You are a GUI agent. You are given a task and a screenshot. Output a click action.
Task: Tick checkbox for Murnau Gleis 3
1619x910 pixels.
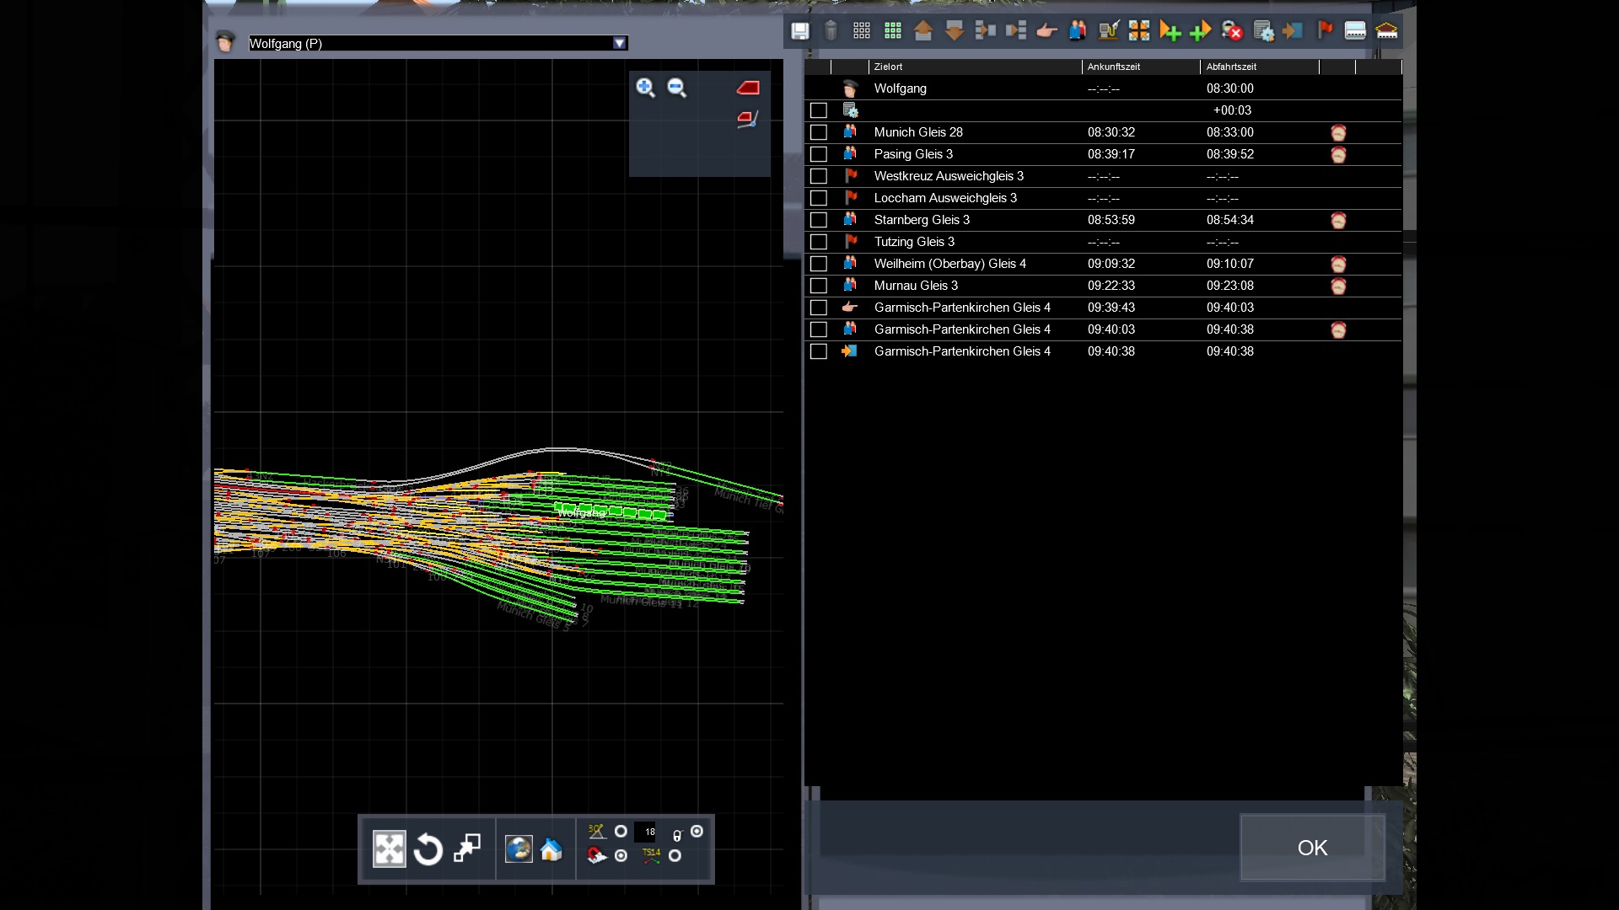[819, 286]
